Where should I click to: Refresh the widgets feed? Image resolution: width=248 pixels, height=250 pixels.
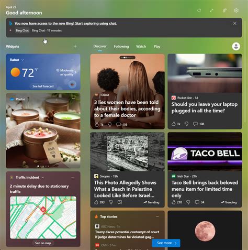[x=199, y=10]
